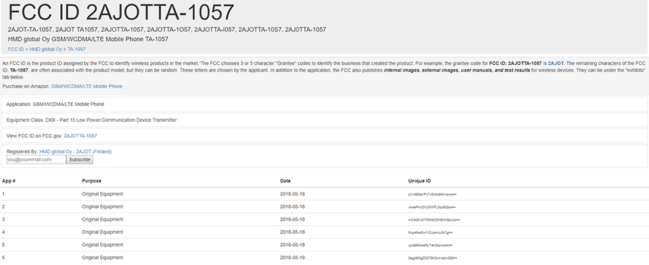Screen dimensions: 649x265
Task: Click the Registered By label
Action: click(x=22, y=151)
